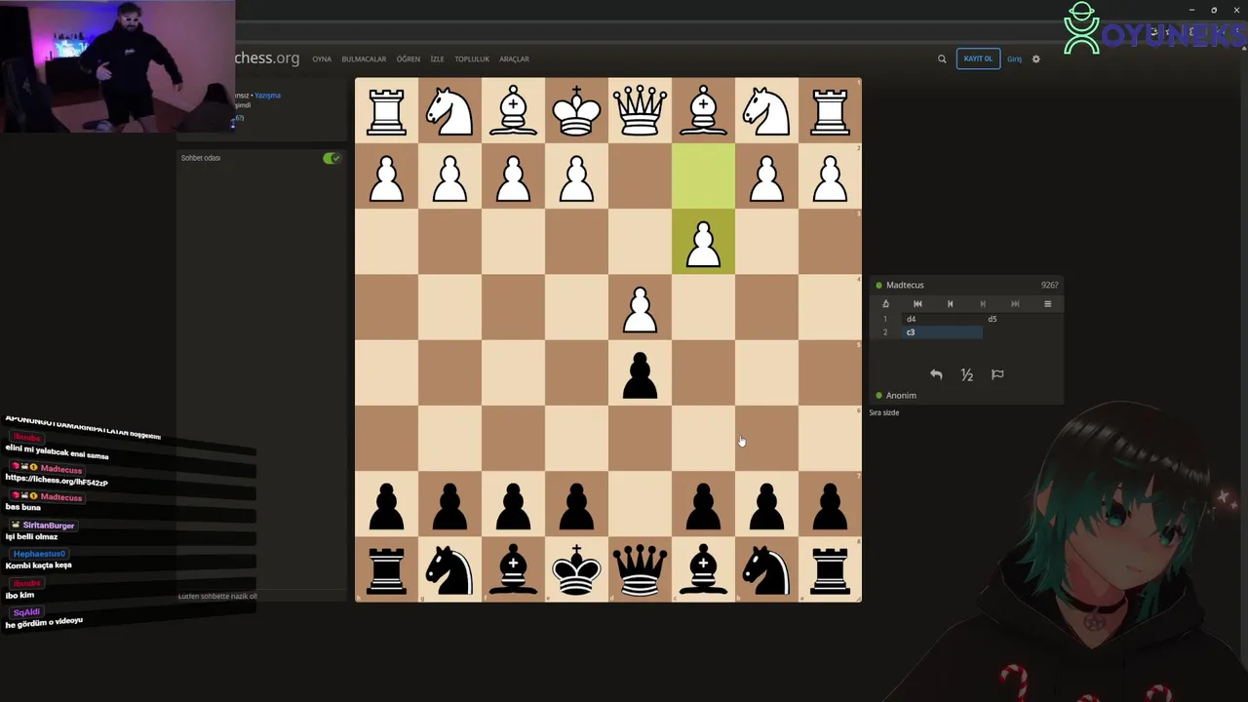Viewport: 1248px width, 702px height.
Task: Select the black knight on g8
Action: click(449, 567)
